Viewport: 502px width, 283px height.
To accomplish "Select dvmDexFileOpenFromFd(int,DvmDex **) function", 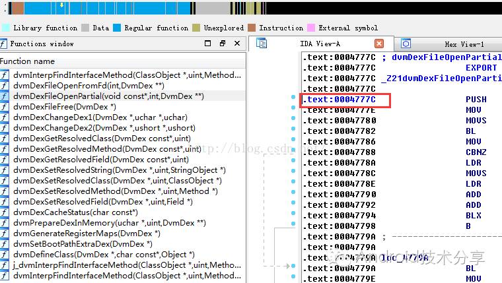I will tap(123, 86).
